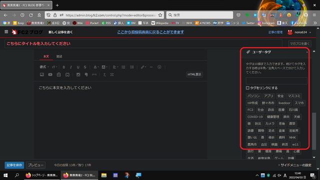
Task: Open the Instagram bookmark
Action: (266, 23)
